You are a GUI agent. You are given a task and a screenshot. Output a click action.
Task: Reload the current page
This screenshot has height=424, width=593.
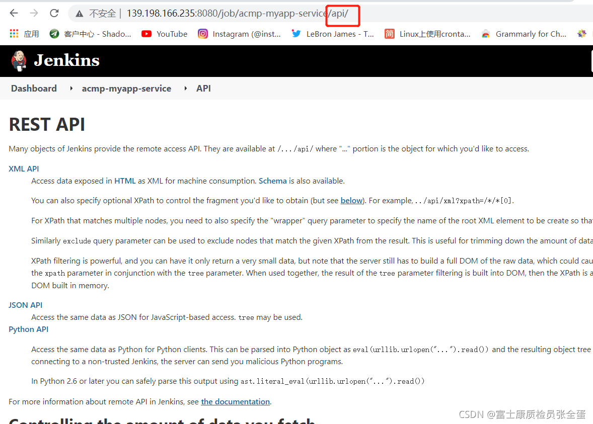click(54, 13)
